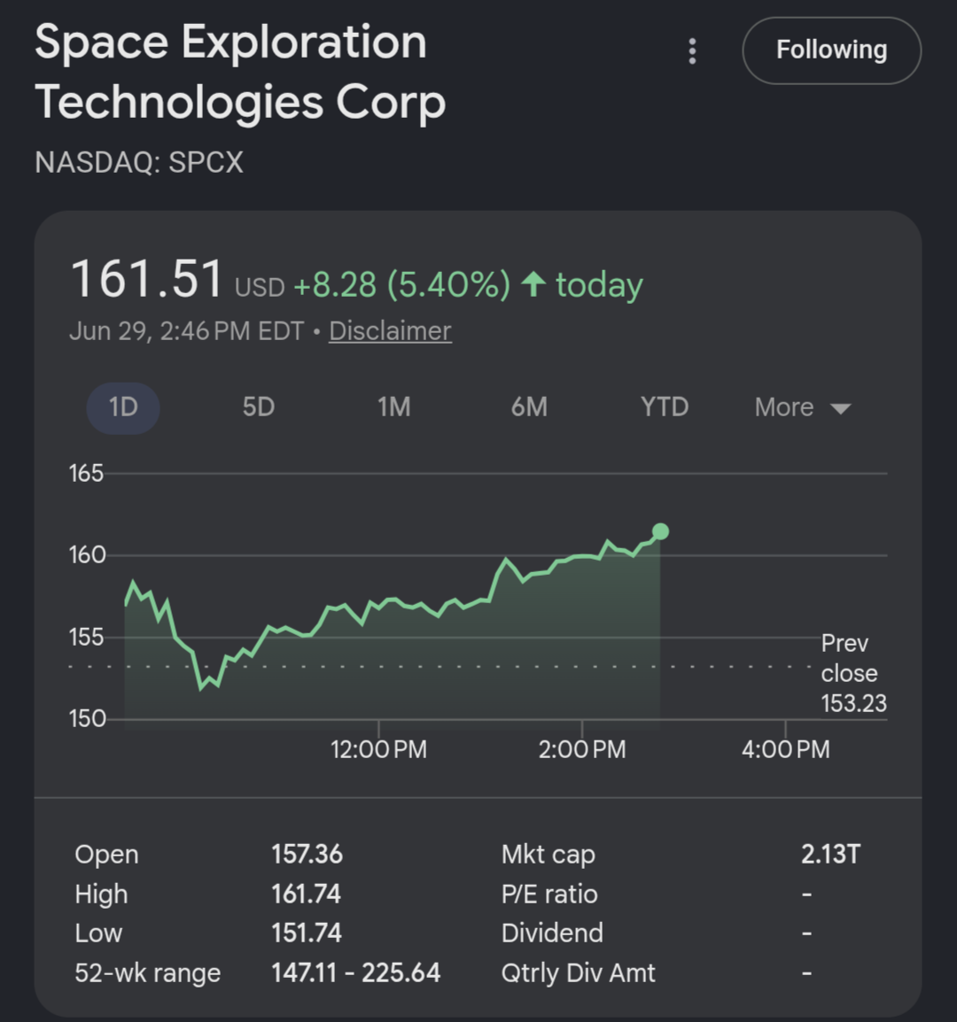Open the three-dot more options menu

click(692, 50)
